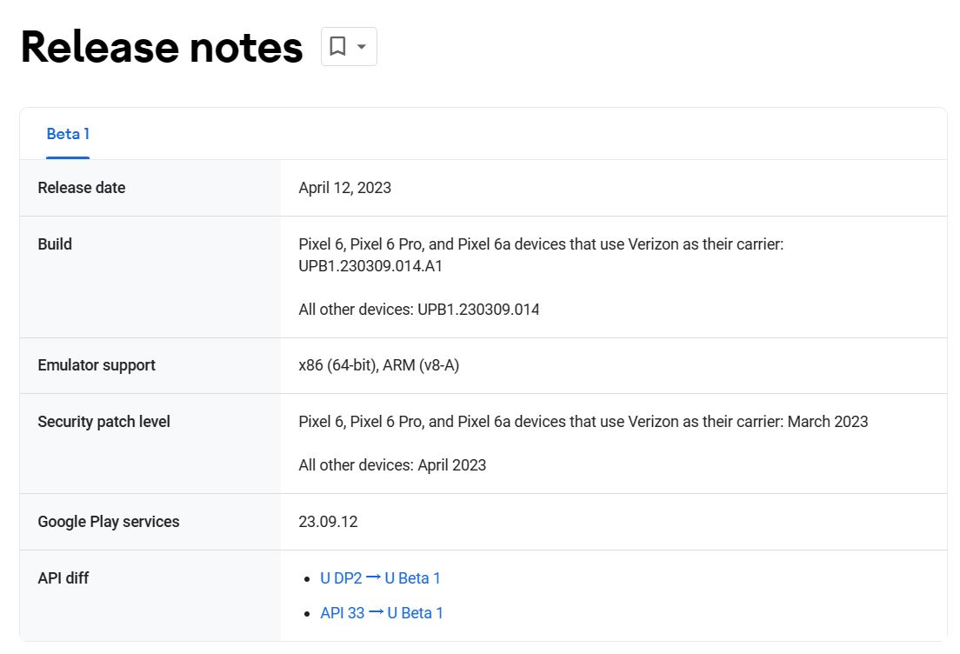960x654 pixels.
Task: Open the API 33 to U Beta 1 link
Action: [x=382, y=613]
